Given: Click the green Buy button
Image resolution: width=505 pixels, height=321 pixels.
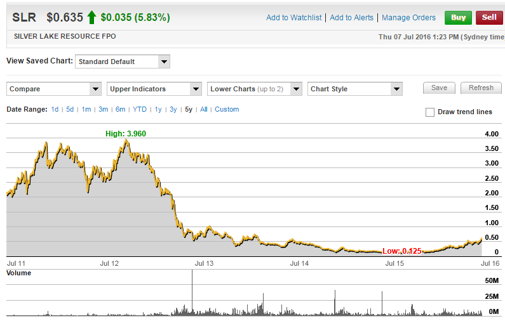Looking at the screenshot, I should pos(458,17).
